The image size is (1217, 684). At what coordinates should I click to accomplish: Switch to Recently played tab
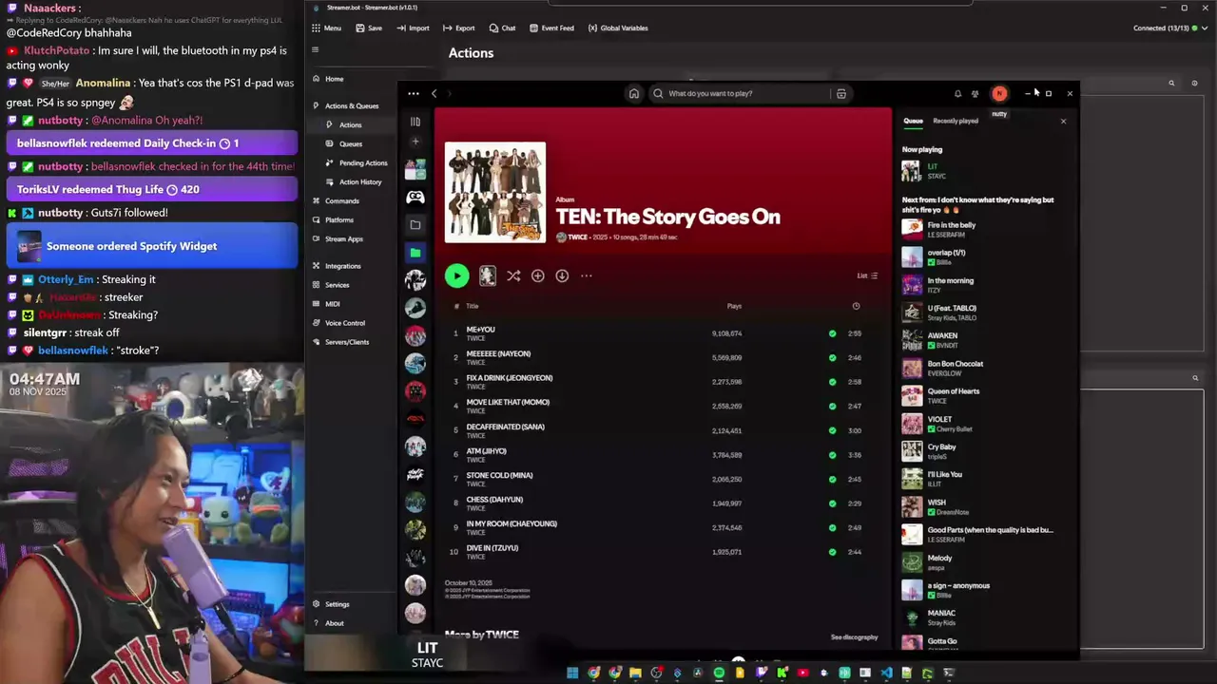(x=956, y=121)
